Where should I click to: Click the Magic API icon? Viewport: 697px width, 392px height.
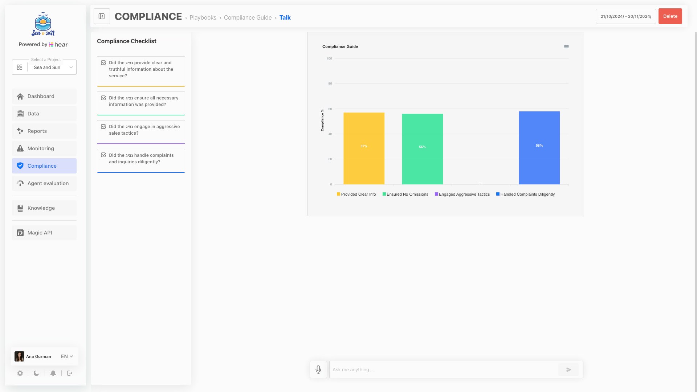(20, 233)
